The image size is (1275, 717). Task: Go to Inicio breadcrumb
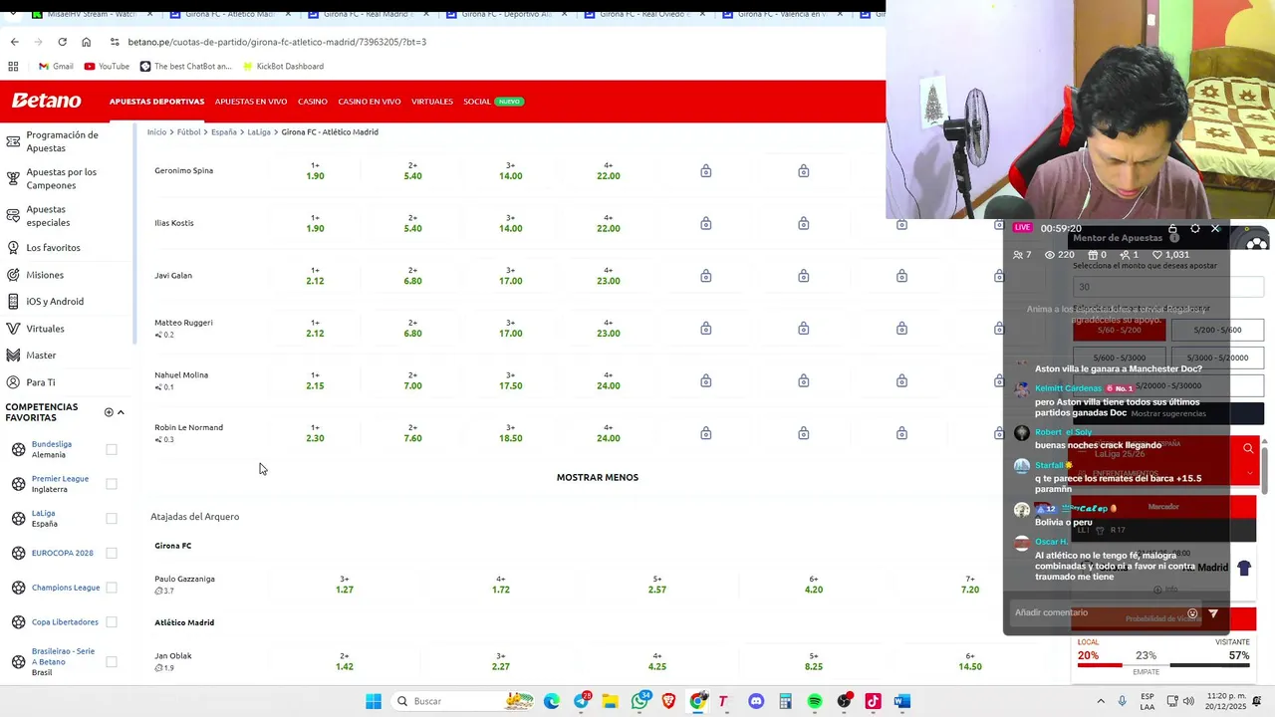pos(156,131)
